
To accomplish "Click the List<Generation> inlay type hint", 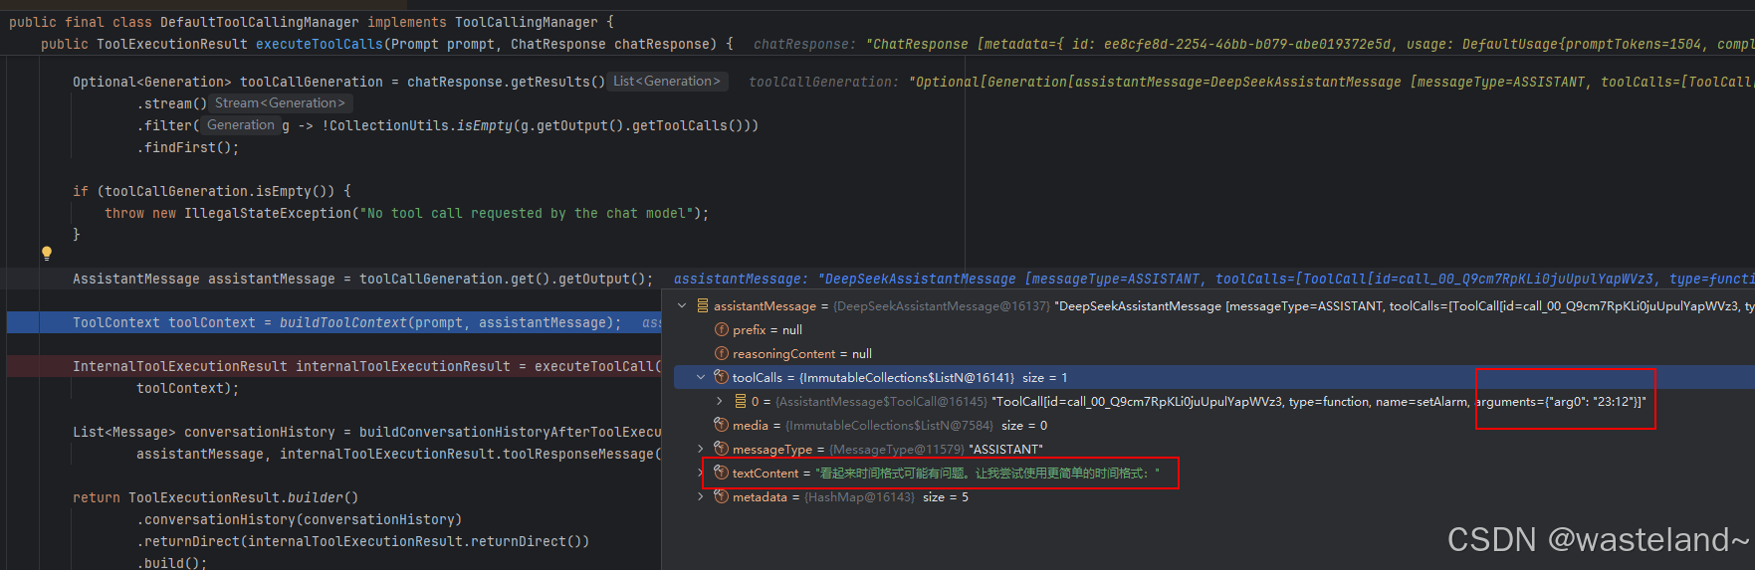I will [x=667, y=82].
